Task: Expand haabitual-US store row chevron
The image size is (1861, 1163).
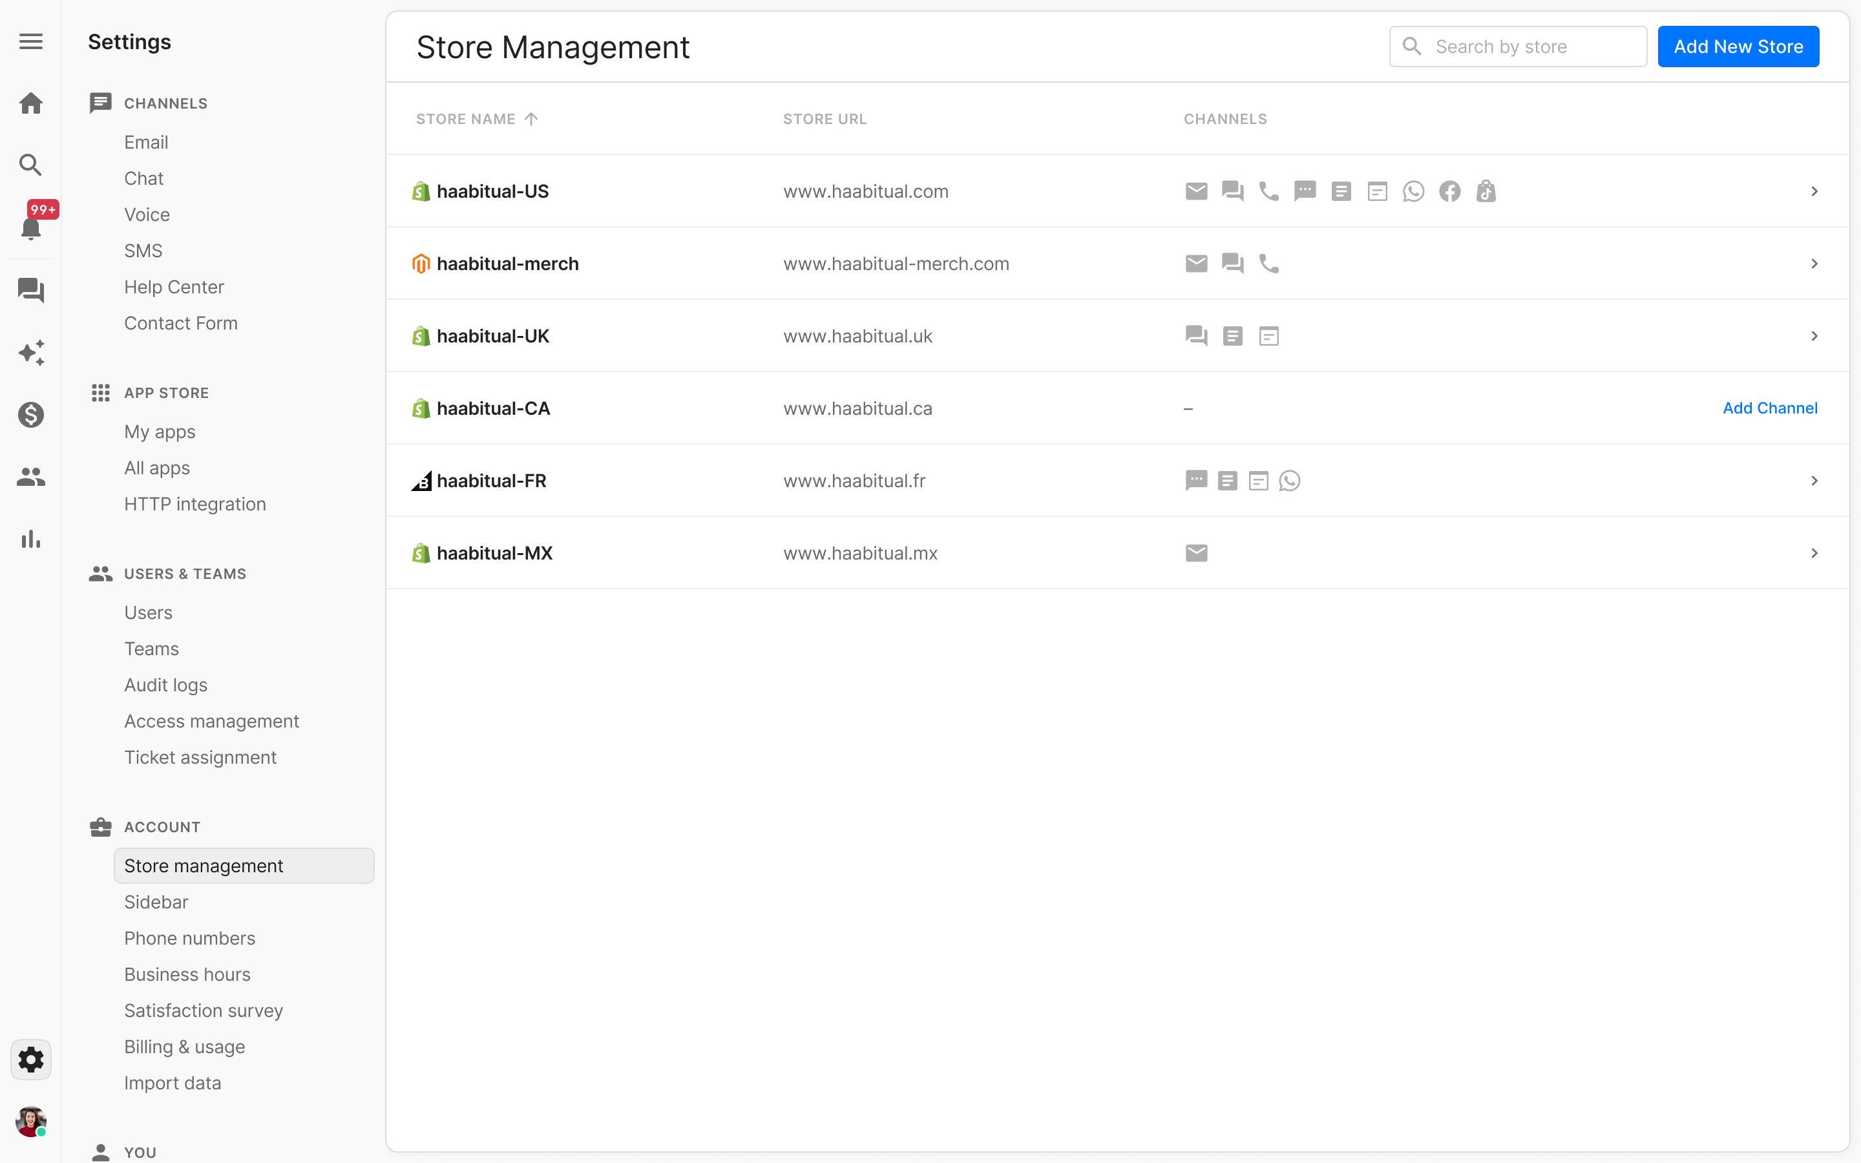Action: click(1814, 191)
